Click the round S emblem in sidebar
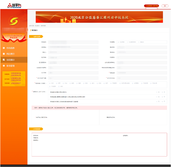 pyautogui.click(x=14, y=21)
